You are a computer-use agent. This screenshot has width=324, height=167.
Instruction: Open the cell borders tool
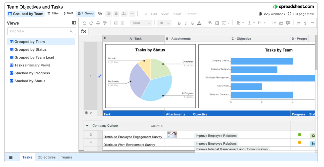pyautogui.click(x=217, y=23)
